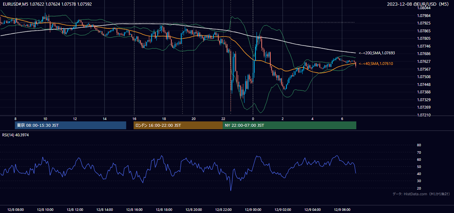Click RSI scale level 30
Viewport: 454px width, 213px height.
click(419, 181)
